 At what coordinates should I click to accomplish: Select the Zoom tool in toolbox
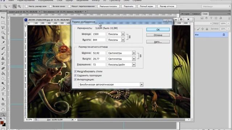click(x=3, y=114)
